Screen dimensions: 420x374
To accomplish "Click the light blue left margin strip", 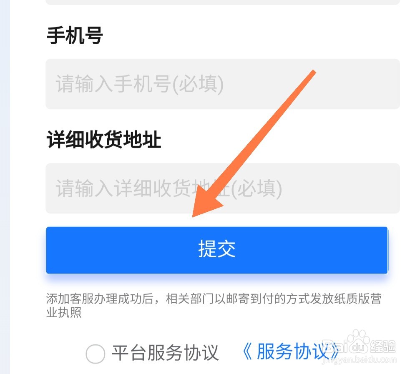I will click(x=5, y=187).
